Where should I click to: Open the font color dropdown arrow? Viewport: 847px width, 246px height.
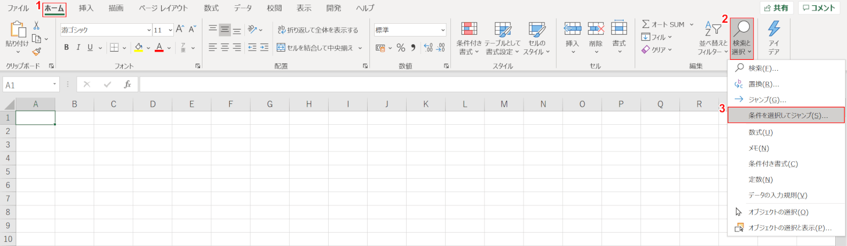pos(168,48)
